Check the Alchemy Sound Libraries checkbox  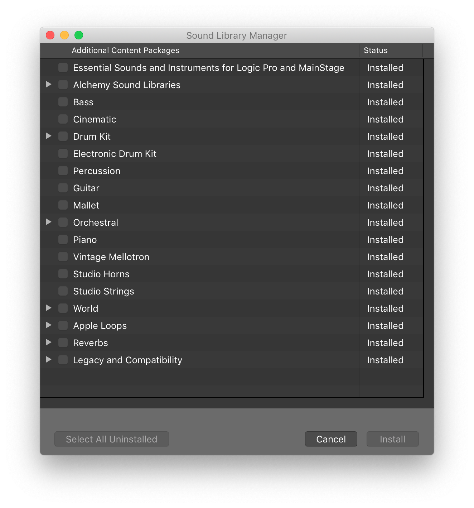63,85
